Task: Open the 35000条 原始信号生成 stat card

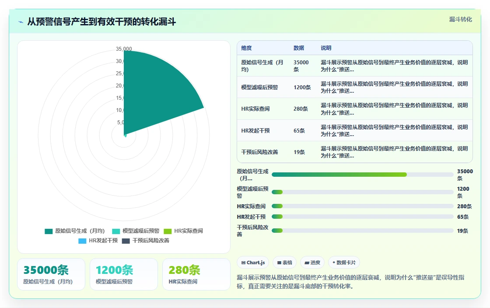Action: (51, 274)
